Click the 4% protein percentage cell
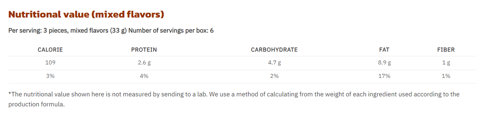The height and width of the screenshot is (127, 486). pyautogui.click(x=144, y=76)
